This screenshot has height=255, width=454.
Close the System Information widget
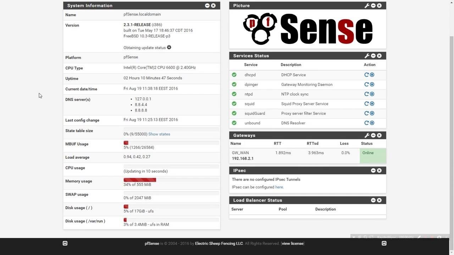coord(213,6)
